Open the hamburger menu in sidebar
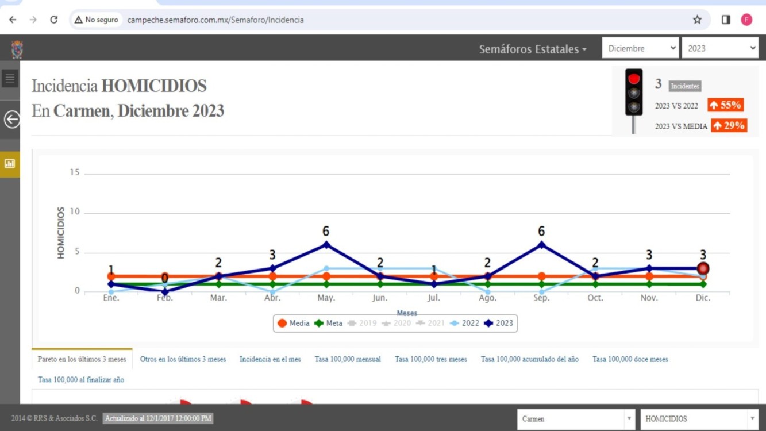Screen dimensions: 766x431 click(10, 78)
